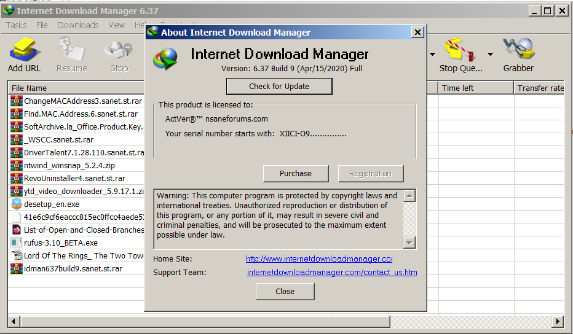The height and width of the screenshot is (334, 573).
Task: Select ytd_video_downloader_5.9.17.1 file name
Action: [84, 192]
